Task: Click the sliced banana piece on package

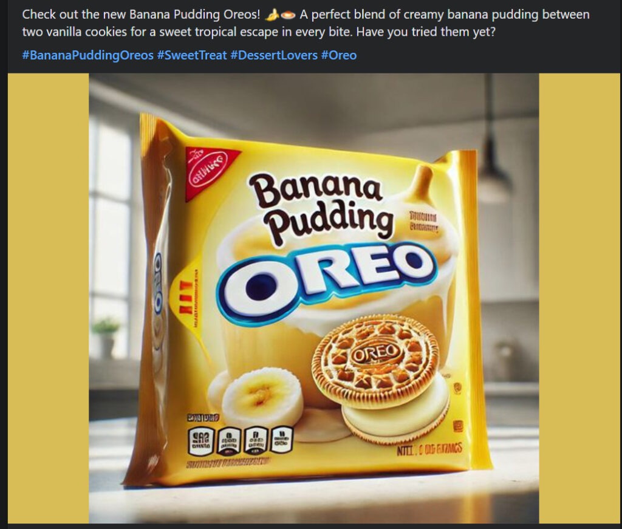Action: (262, 397)
